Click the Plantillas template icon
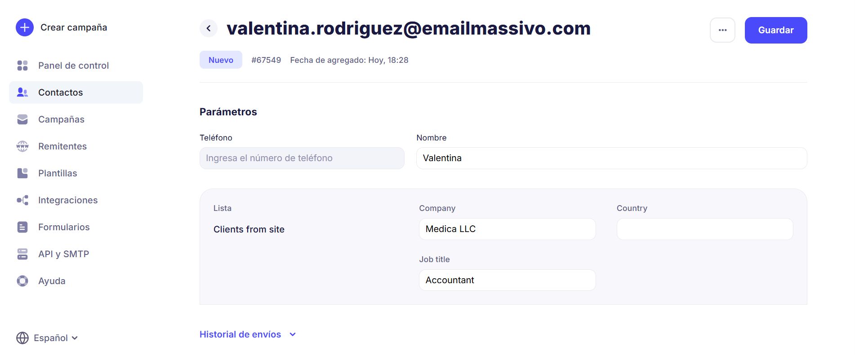This screenshot has width=855, height=355. click(x=22, y=173)
